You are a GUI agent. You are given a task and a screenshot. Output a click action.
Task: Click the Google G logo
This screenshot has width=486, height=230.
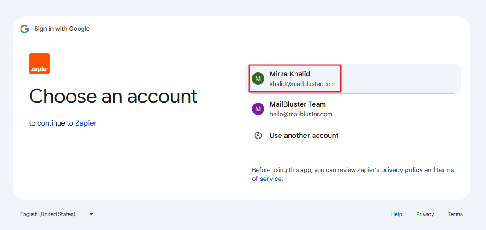coord(24,29)
